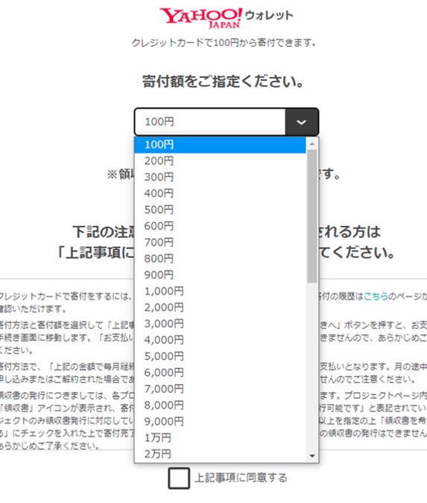Screen dimensions: 427x503
Task: Click the 上記事項に同意する label text
Action: click(x=241, y=478)
